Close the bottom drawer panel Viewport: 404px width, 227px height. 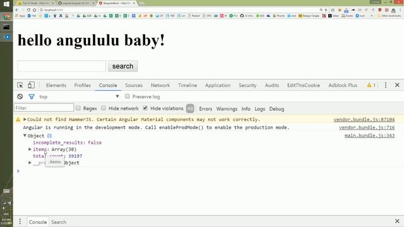point(397,221)
